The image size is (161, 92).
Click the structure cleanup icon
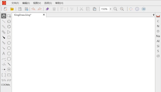(72, 9)
